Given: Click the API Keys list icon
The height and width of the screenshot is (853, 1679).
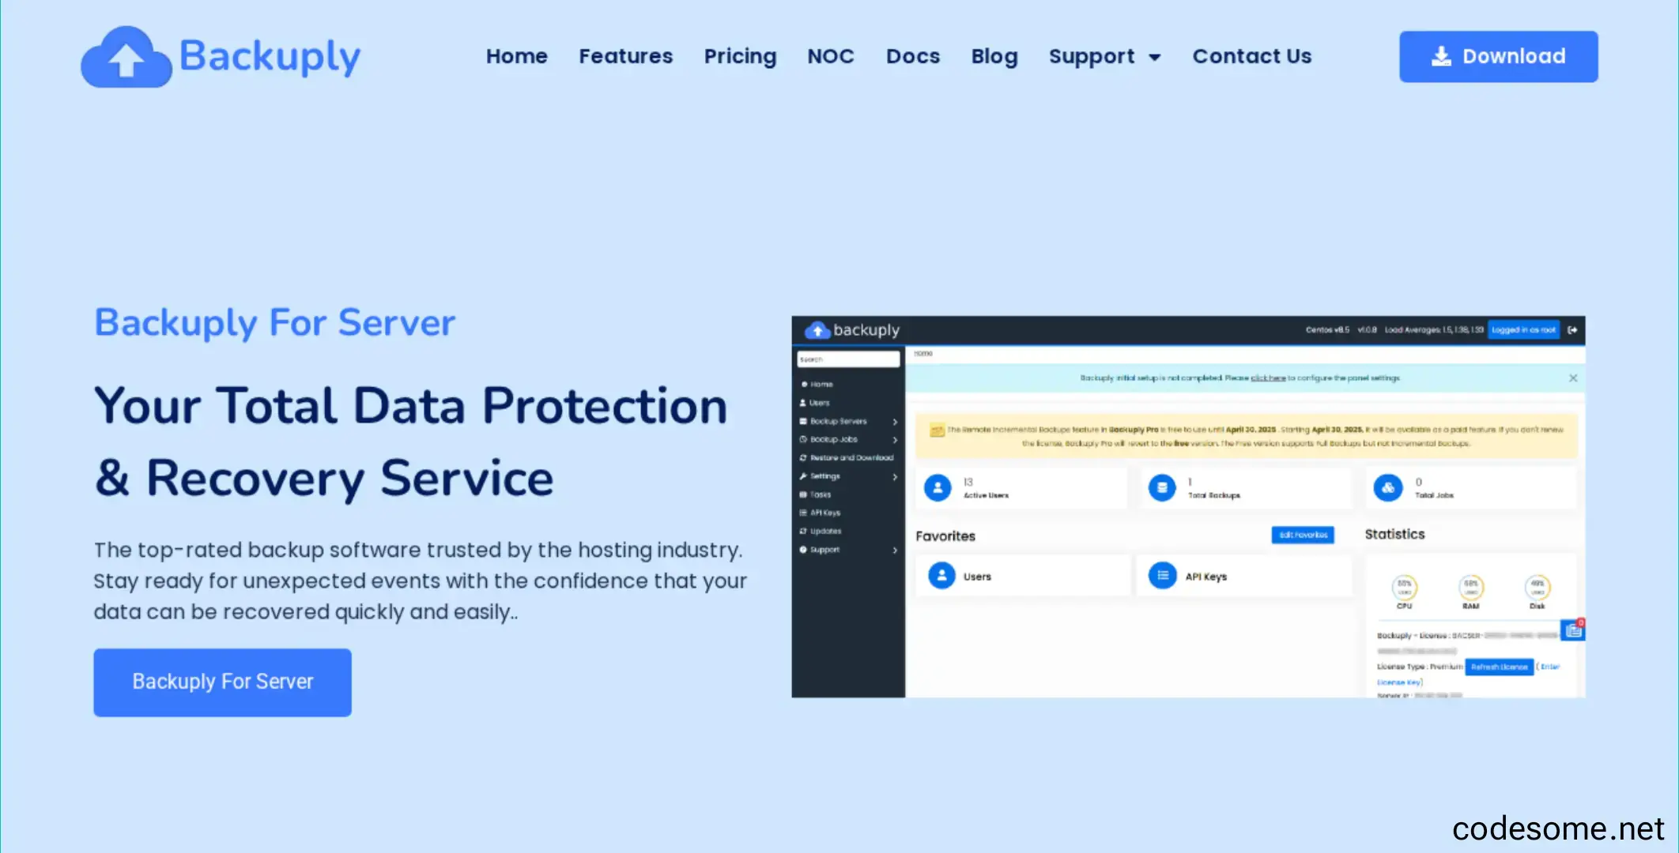Looking at the screenshot, I should [x=1162, y=576].
